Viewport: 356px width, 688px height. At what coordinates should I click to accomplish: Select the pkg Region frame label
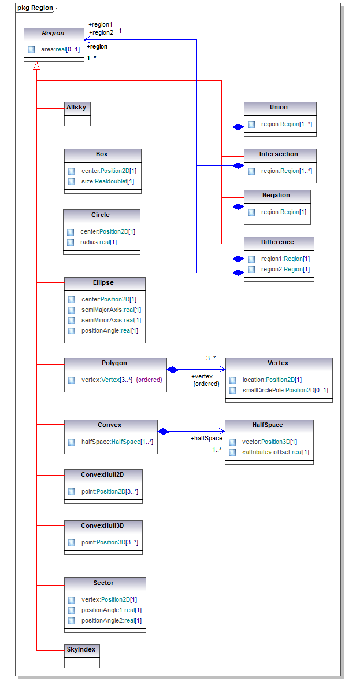tap(35, 8)
